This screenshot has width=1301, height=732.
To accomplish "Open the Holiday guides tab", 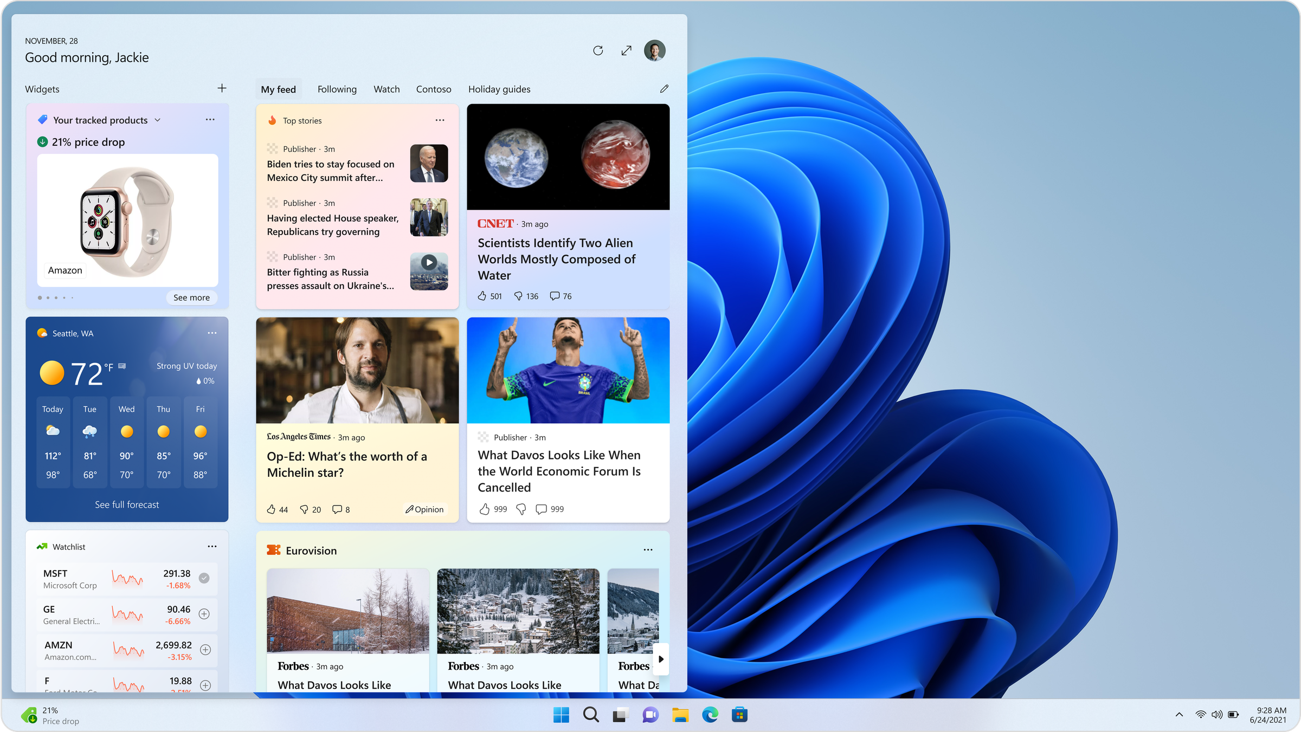I will tap(499, 89).
